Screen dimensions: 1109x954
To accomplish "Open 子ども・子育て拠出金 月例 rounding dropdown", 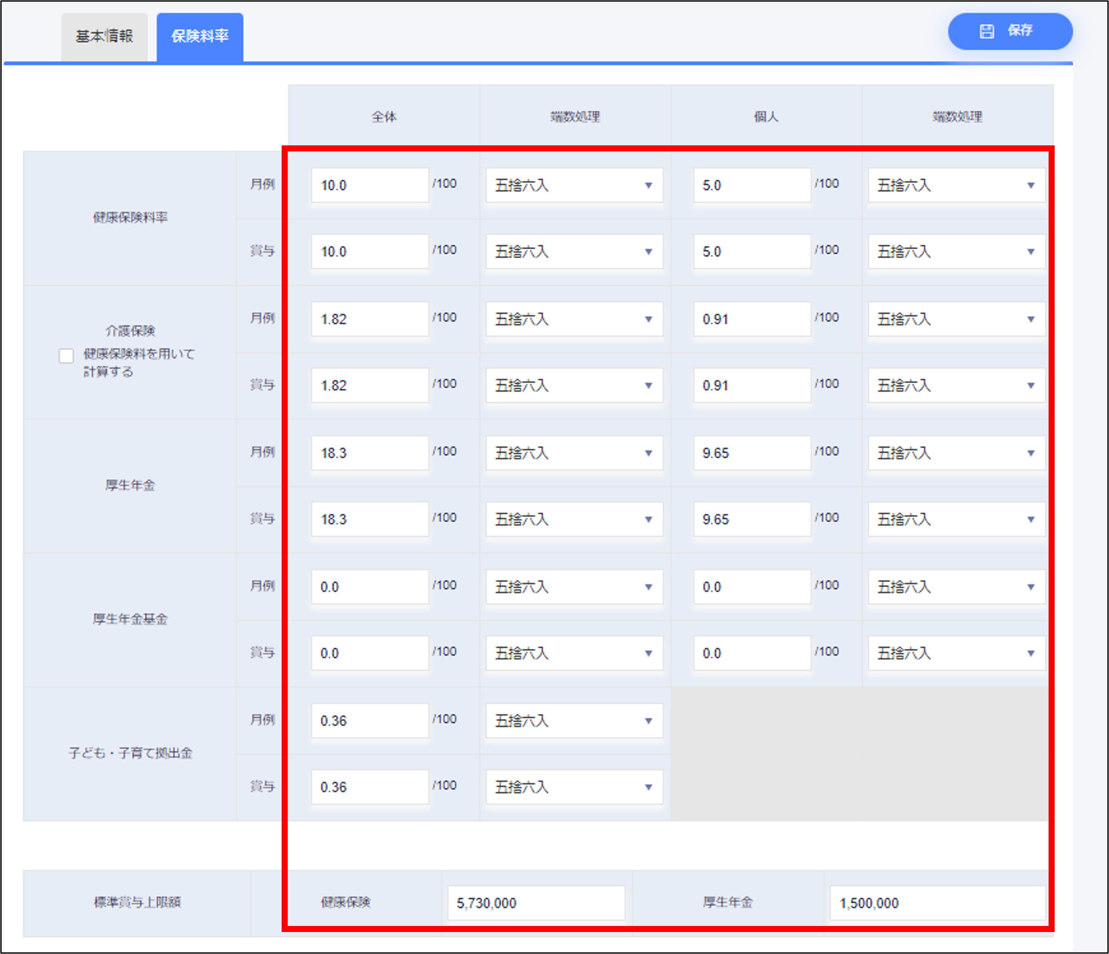I will [x=574, y=720].
